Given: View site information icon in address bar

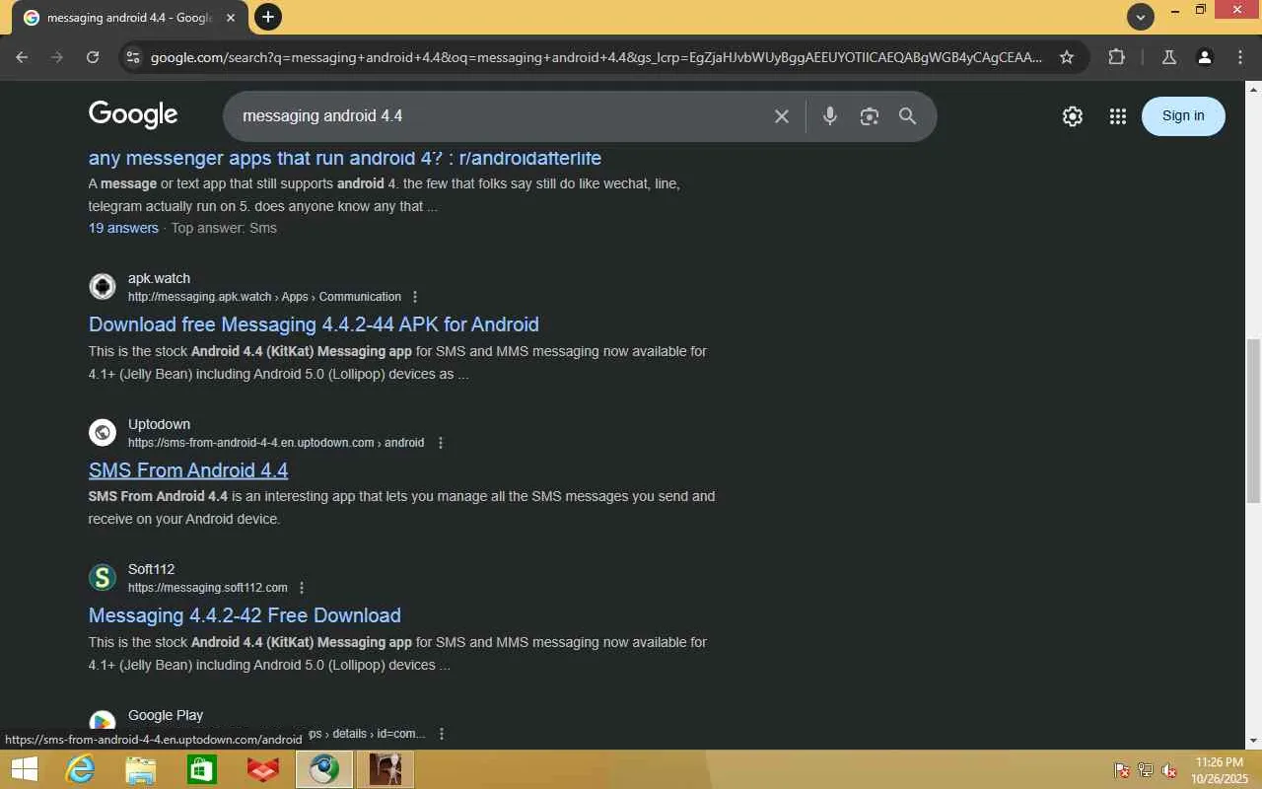Looking at the screenshot, I should click(x=133, y=57).
